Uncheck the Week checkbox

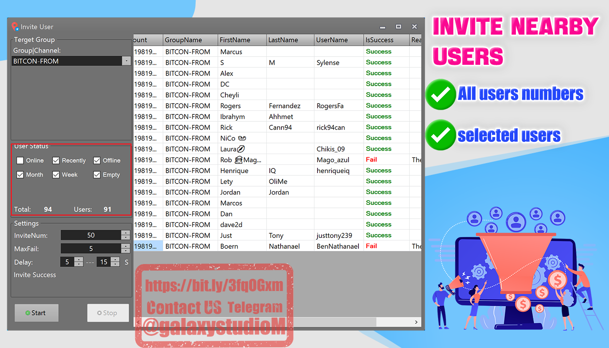pos(56,174)
